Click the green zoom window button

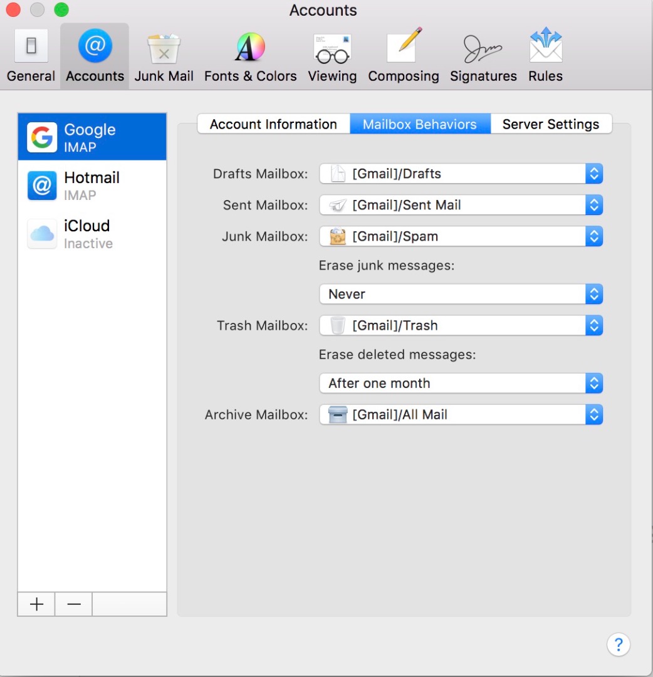[x=61, y=9]
